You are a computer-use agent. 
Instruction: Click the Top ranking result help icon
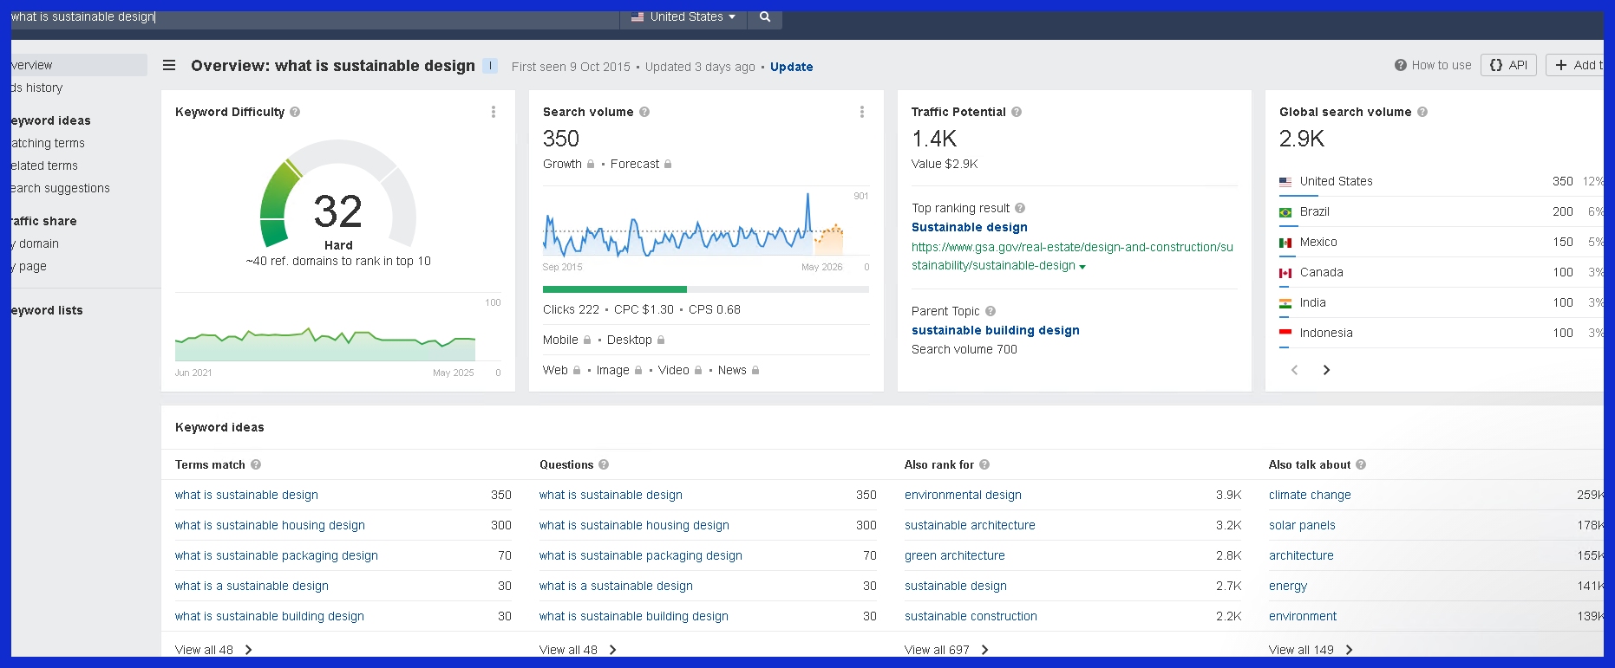pos(1020,208)
